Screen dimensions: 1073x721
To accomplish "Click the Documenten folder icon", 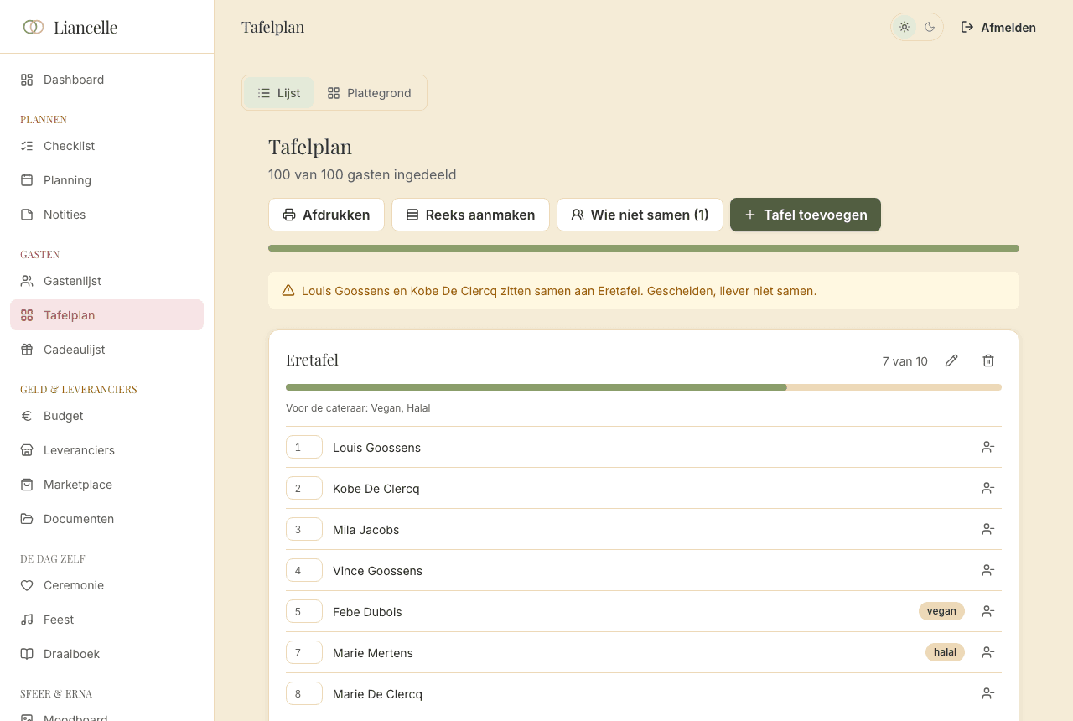I will pos(27,519).
